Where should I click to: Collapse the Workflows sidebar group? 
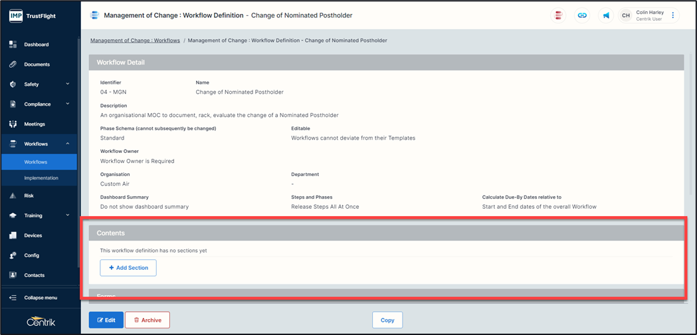coord(67,144)
